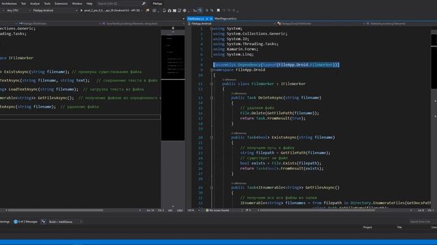Click 'bool exists = File.Exists(filepath);' line
The image size is (437, 245).
tap(281, 163)
